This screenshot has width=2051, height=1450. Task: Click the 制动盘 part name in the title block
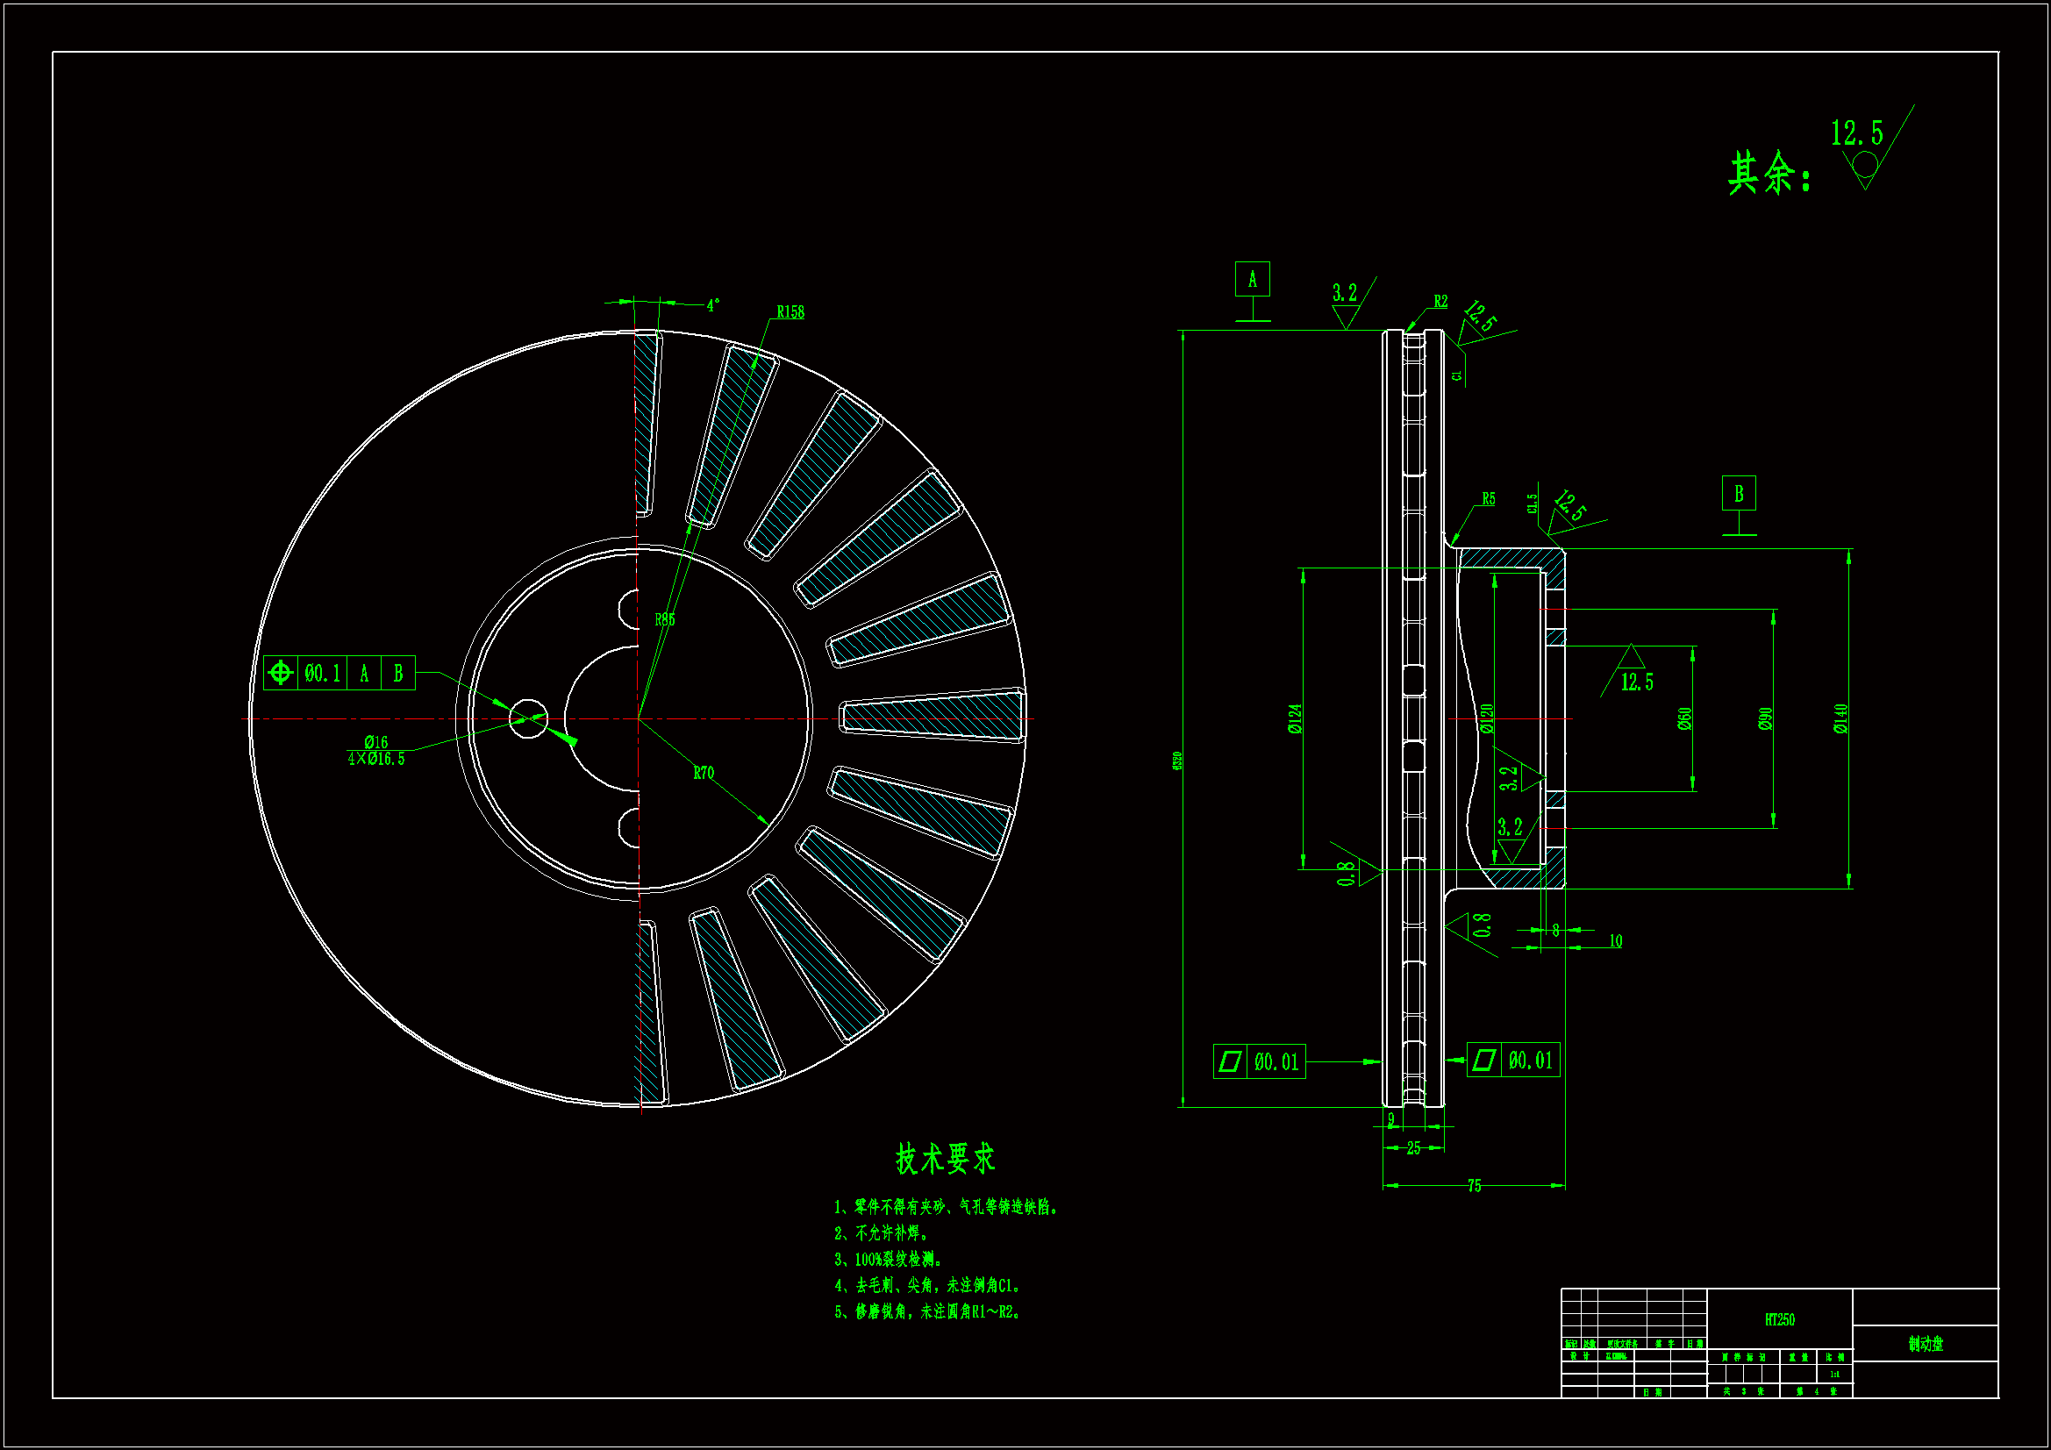pyautogui.click(x=1925, y=1344)
